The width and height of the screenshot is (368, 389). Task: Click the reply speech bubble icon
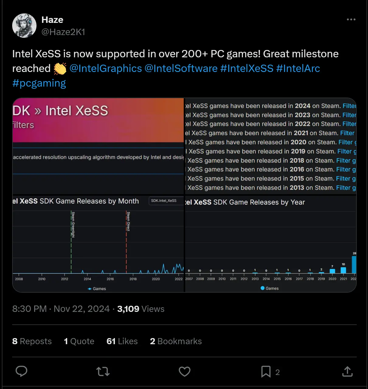click(21, 371)
